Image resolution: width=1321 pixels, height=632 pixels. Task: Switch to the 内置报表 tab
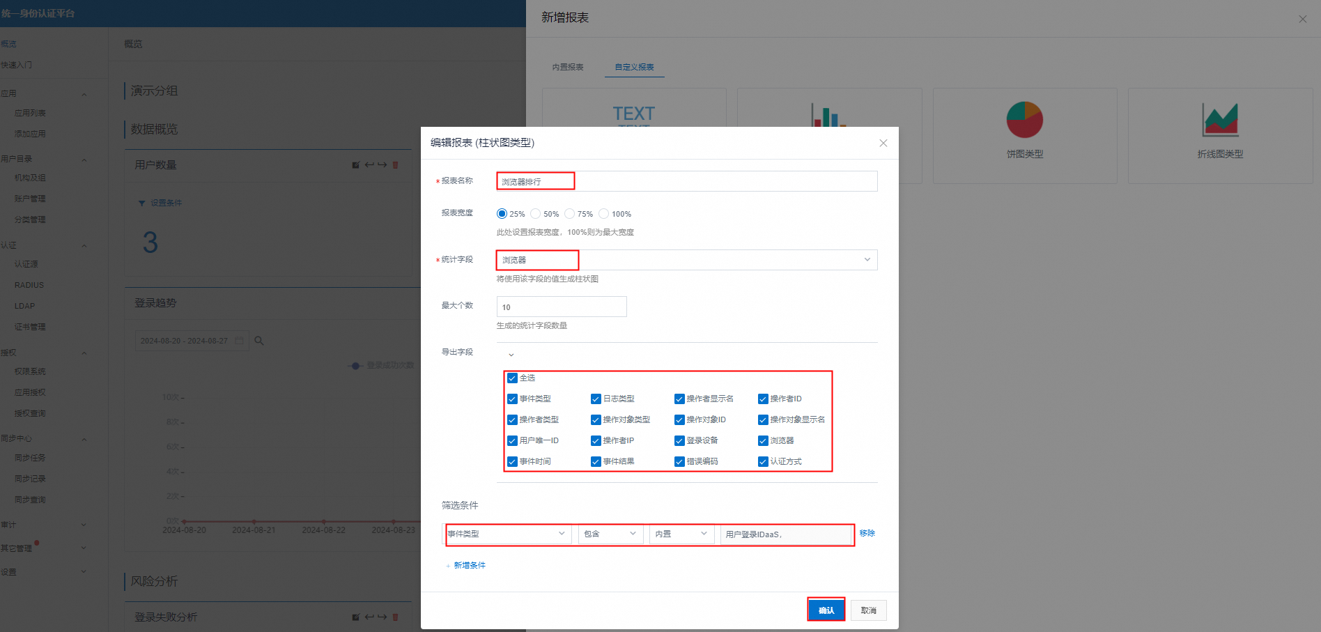click(568, 68)
